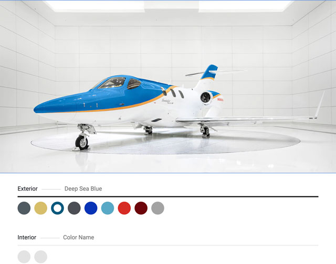
Task: Choose the light sky blue exterior swatch
Action: [x=108, y=208]
